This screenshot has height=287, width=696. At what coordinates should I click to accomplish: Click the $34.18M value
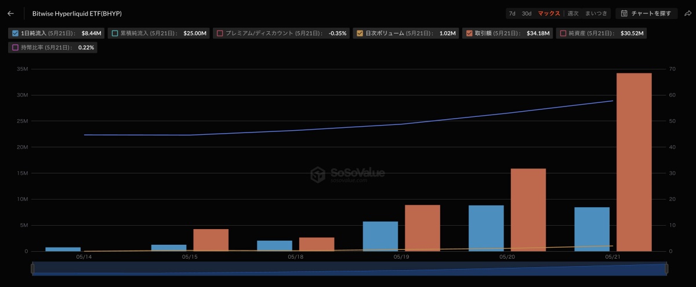(x=538, y=33)
